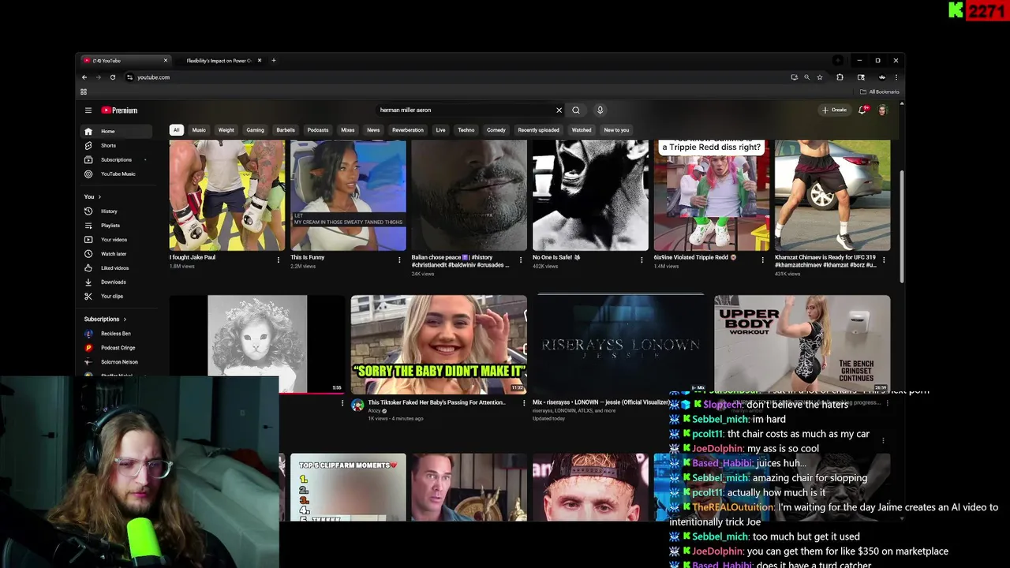Open options for I fought Jake Paul
The width and height of the screenshot is (1010, 568).
click(x=278, y=260)
